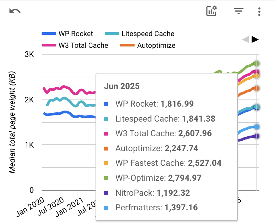This screenshot has width=275, height=223.
Task: Open the three-dot overflow menu
Action: (259, 11)
